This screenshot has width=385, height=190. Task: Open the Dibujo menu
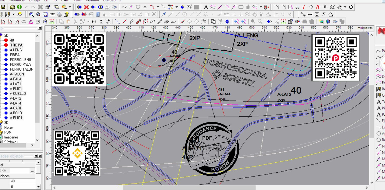point(34,1)
